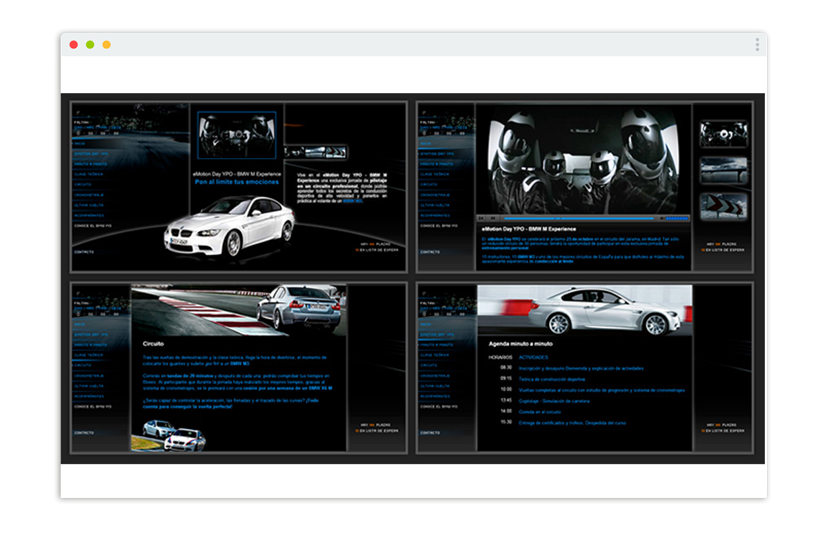The height and width of the screenshot is (538, 827).
Task: Click 'EN LISTA DE ESPERA' in the Agenda panel
Action: (x=724, y=430)
